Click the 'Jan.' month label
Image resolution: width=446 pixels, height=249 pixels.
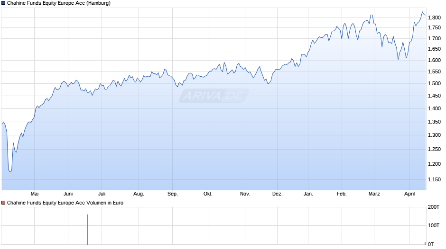click(308, 194)
